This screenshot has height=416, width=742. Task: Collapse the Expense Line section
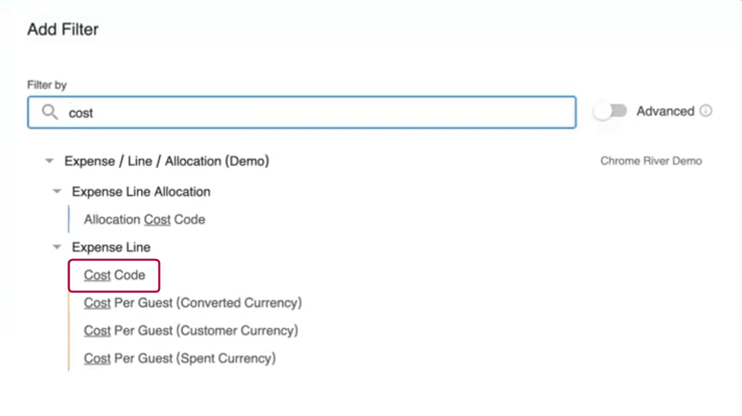tap(57, 247)
